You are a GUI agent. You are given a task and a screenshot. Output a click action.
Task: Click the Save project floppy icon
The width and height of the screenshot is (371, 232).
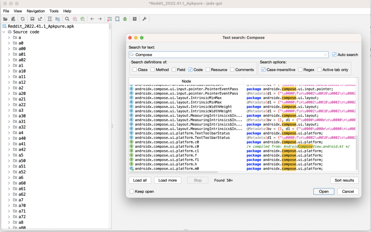(x=32, y=19)
